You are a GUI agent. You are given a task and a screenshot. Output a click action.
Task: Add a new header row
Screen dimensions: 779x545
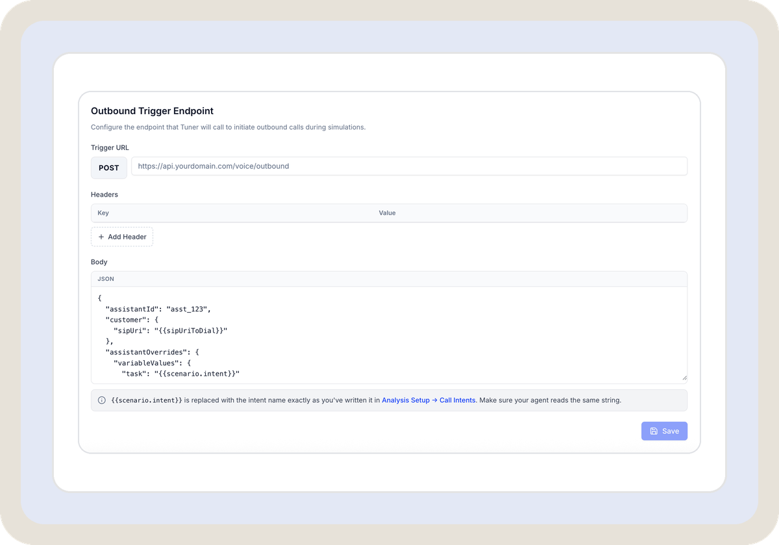click(122, 237)
